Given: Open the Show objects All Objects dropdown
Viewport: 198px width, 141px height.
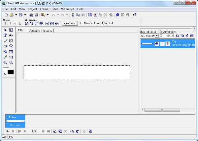Looking at the screenshot, I should [x=157, y=36].
